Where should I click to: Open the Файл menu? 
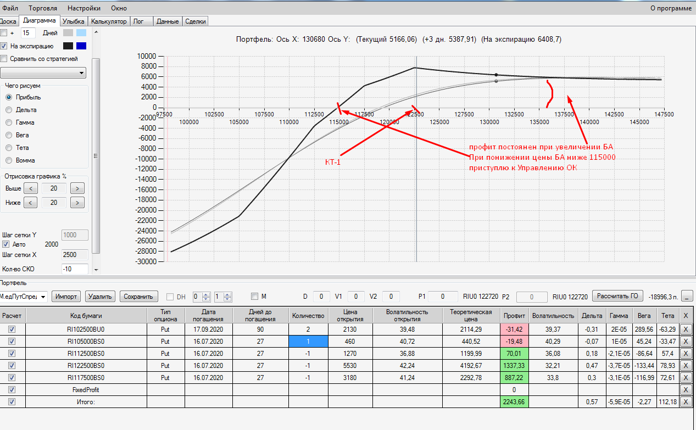click(10, 8)
